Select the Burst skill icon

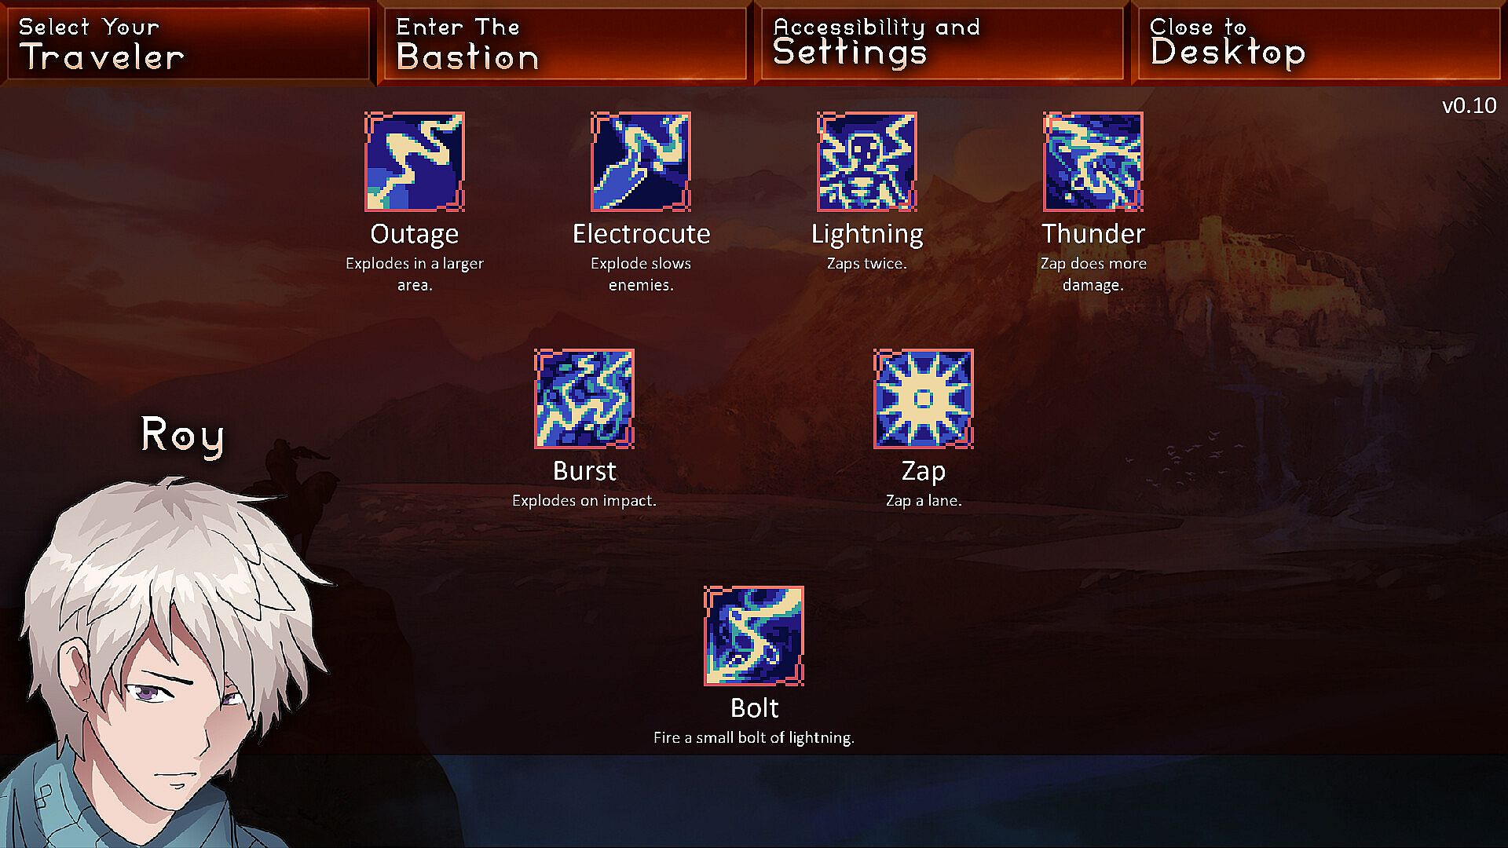point(584,399)
